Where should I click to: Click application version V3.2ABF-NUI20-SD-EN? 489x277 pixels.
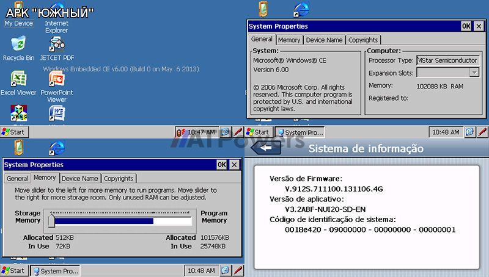pos(325,209)
